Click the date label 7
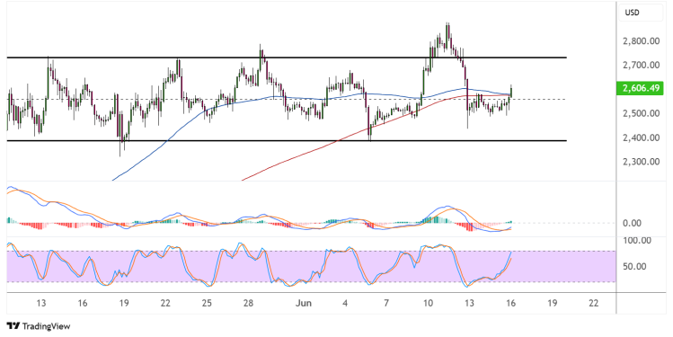 pyautogui.click(x=386, y=303)
